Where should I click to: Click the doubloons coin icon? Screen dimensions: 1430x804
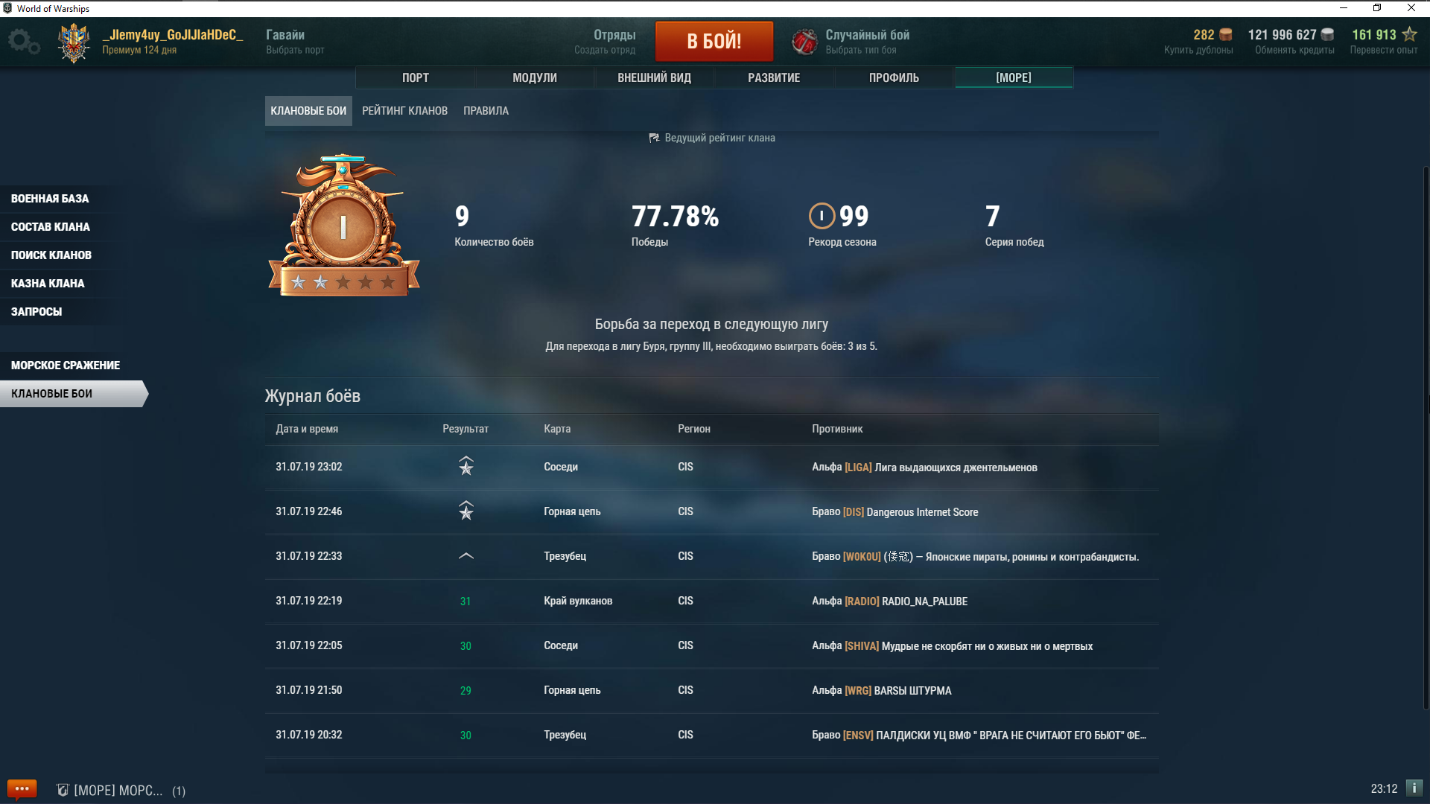[1226, 34]
